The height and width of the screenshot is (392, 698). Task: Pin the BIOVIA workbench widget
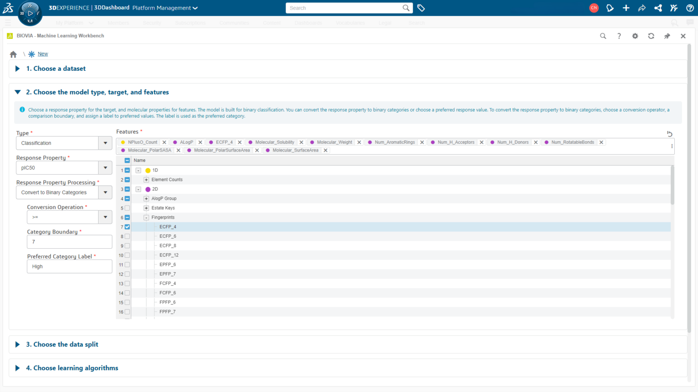tap(667, 36)
